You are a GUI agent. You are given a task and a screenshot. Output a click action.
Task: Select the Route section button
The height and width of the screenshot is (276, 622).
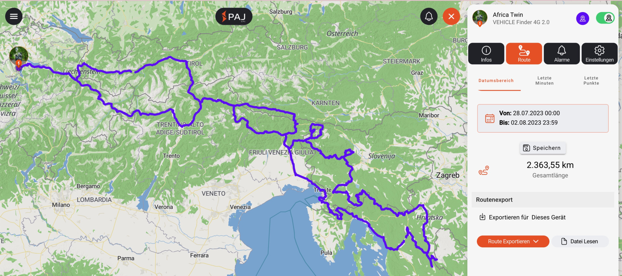(x=524, y=54)
